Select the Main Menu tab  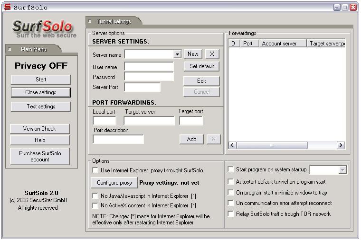pyautogui.click(x=33, y=49)
